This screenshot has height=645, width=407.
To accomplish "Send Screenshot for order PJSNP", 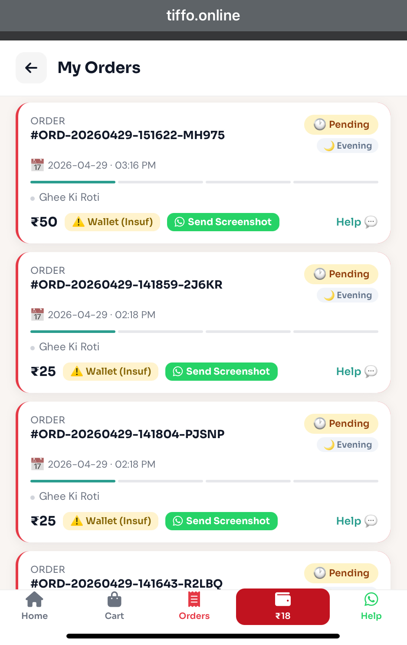I will [221, 521].
